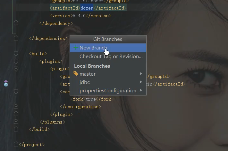This screenshot has width=228, height=151.
Task: Collapse the </build> closing fold marker
Action: click(16, 129)
